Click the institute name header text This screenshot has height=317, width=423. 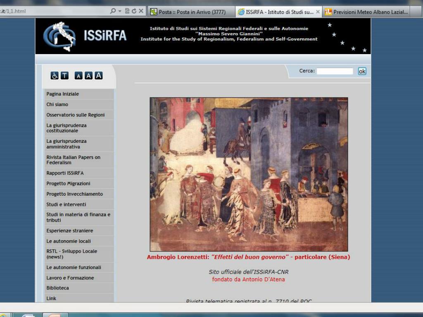(x=229, y=34)
